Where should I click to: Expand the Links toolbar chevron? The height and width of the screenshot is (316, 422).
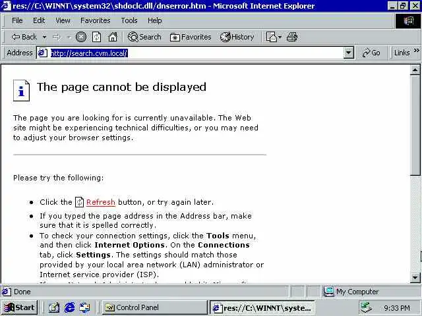coord(417,51)
